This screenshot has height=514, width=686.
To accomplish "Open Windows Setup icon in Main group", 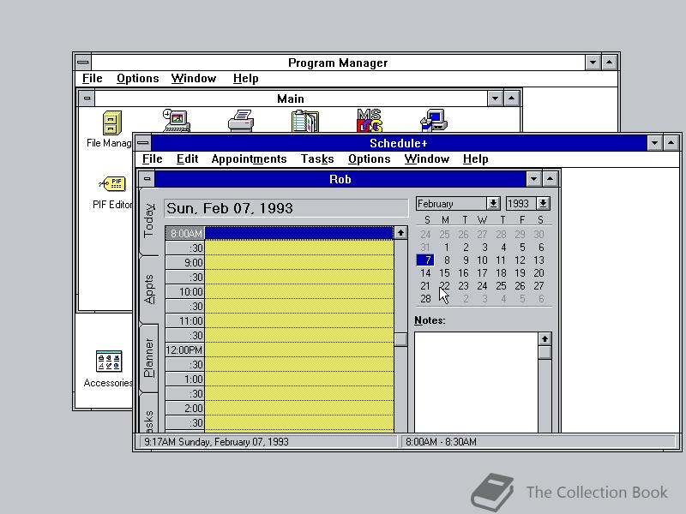I will point(434,120).
